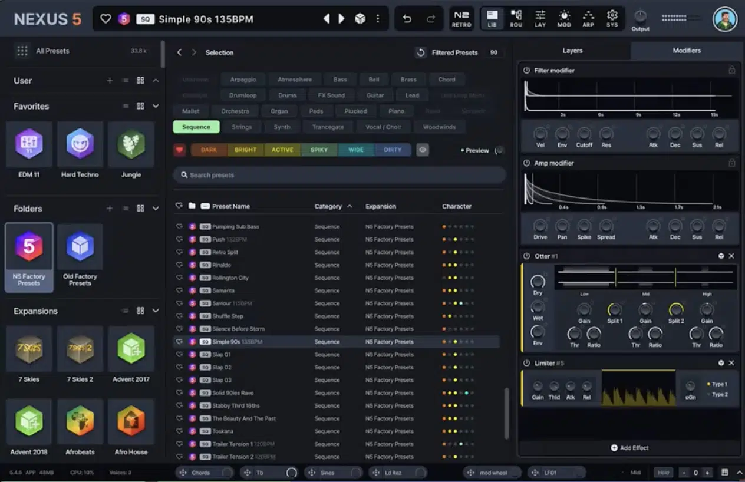The height and width of the screenshot is (482, 745).
Task: Select Limiter Type 2
Action: click(717, 394)
